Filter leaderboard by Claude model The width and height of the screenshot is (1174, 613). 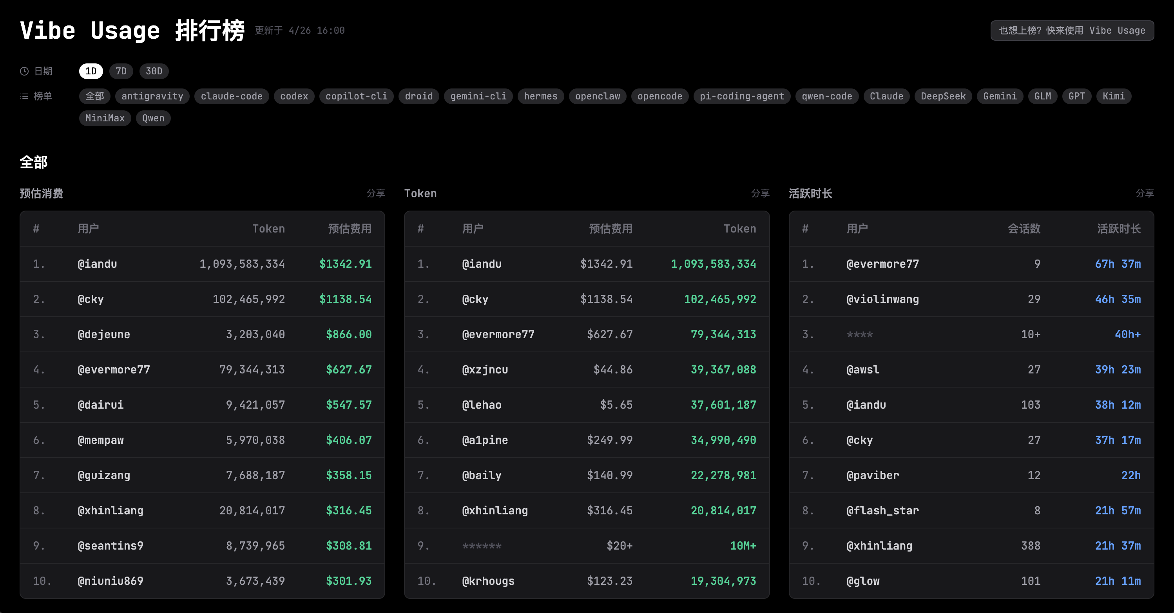pyautogui.click(x=886, y=96)
